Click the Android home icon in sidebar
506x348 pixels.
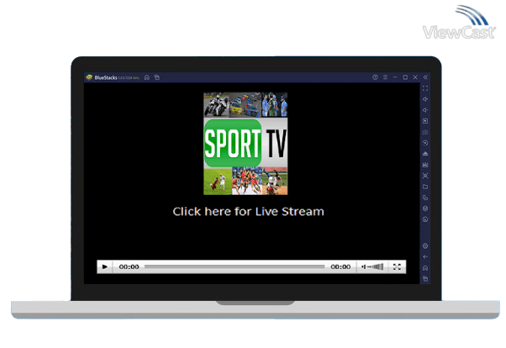point(425,268)
